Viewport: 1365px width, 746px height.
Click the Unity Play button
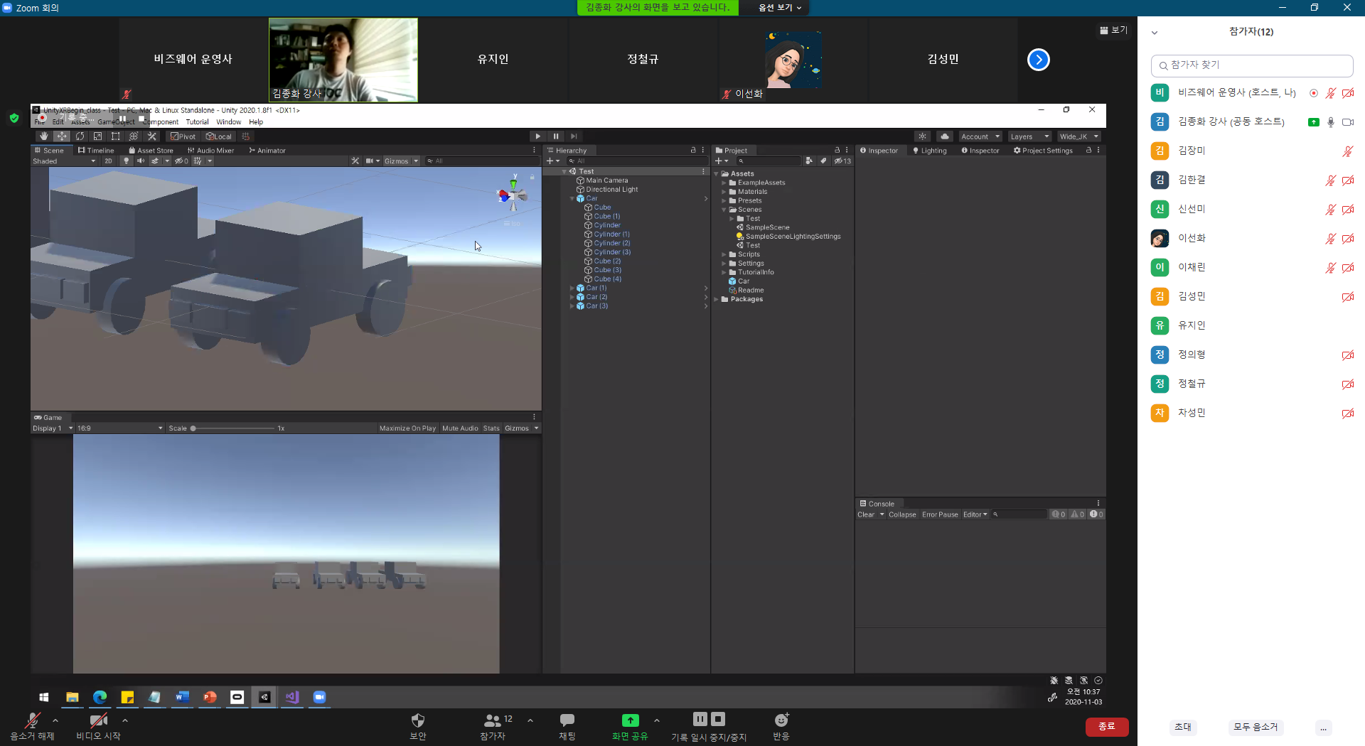click(x=538, y=136)
